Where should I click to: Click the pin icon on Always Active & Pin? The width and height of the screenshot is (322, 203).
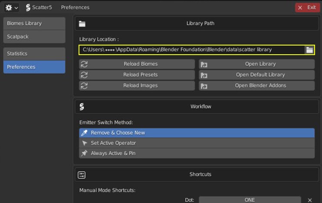84,153
